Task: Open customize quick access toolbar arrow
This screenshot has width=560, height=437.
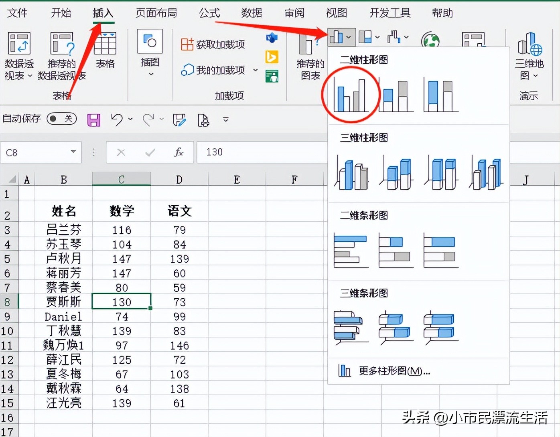Action: coord(226,119)
